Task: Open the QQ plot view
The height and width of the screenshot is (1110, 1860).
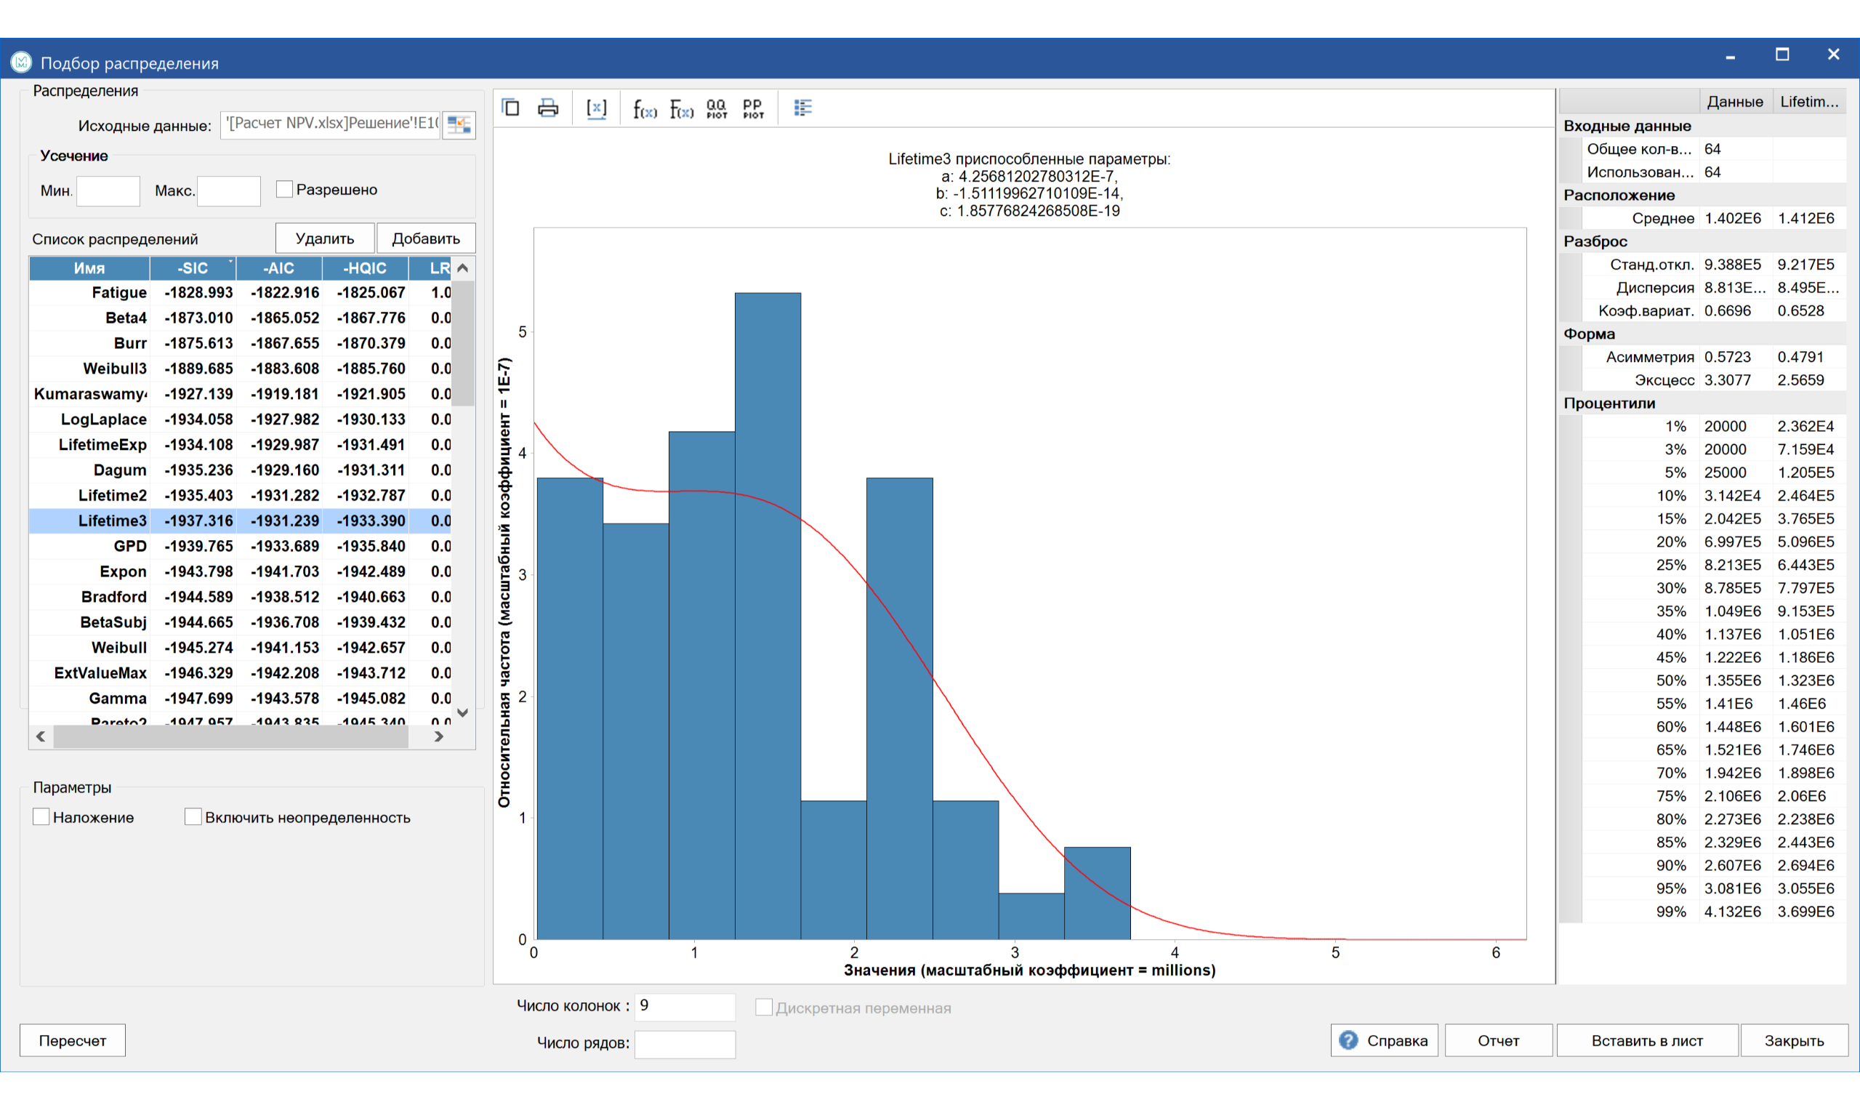Action: (717, 109)
